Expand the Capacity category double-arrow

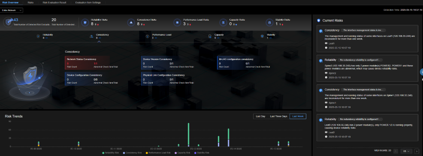point(218,38)
